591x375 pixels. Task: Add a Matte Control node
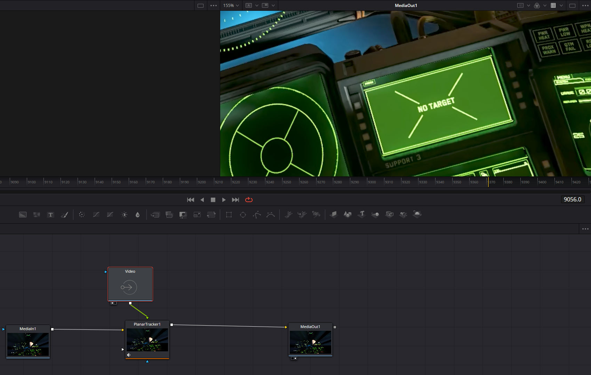coord(183,215)
